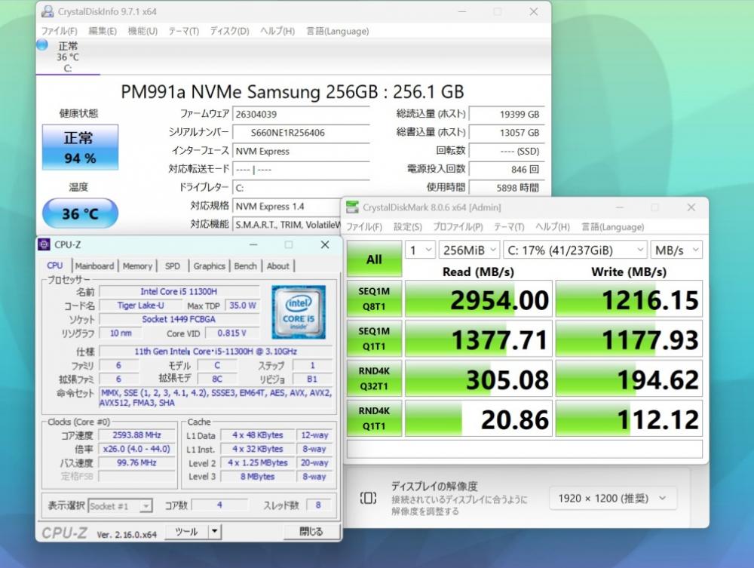Run the SEQ1M Q1T1 test button
Viewport: 754px width, 568px height.
pyautogui.click(x=374, y=339)
